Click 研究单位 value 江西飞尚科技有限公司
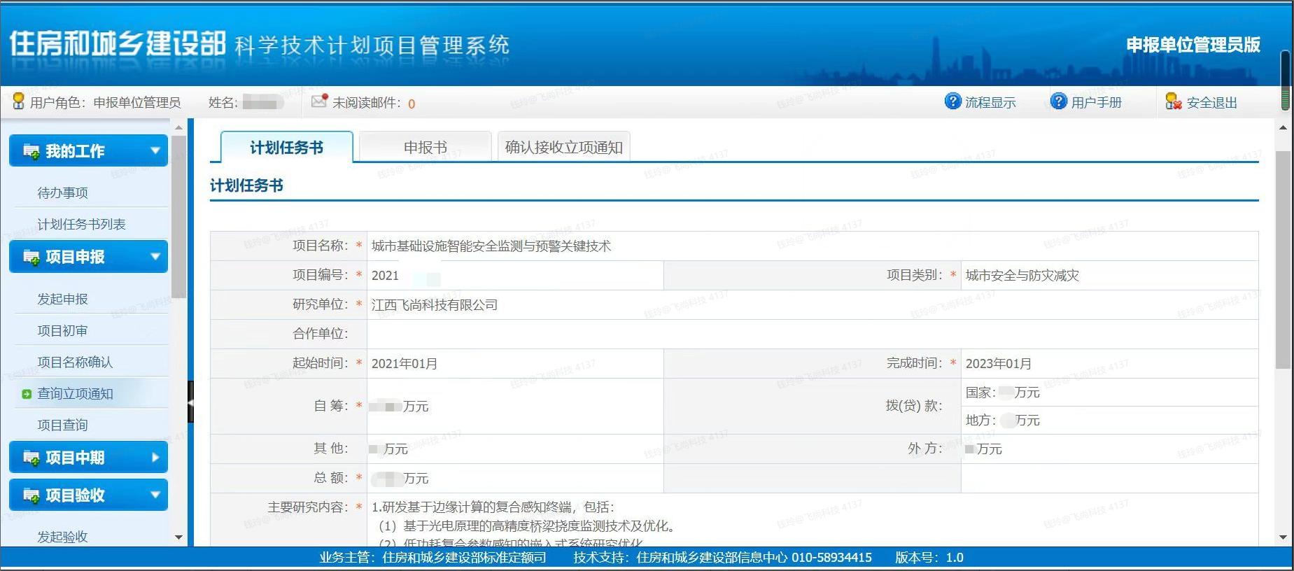Image resolution: width=1294 pixels, height=571 pixels. pyautogui.click(x=435, y=304)
